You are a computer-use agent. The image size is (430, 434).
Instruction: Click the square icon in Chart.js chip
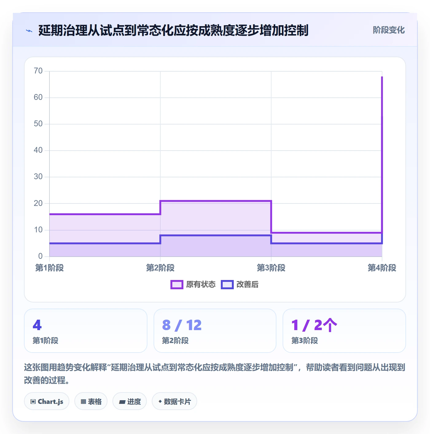point(33,402)
